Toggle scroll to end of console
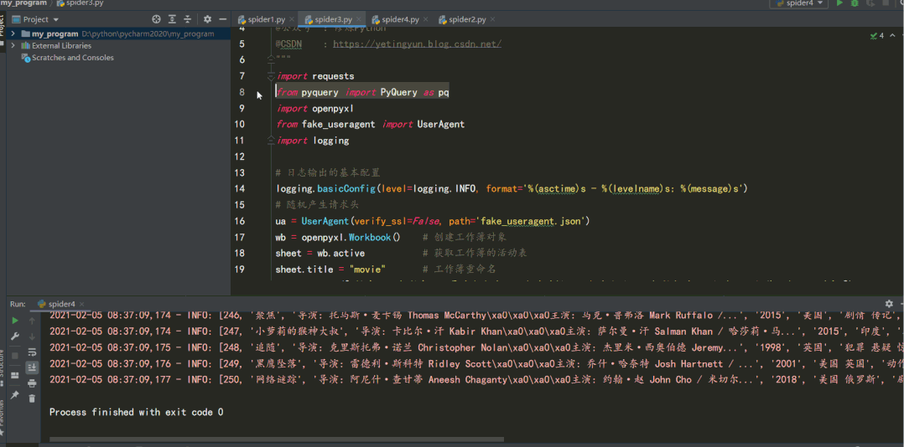 [x=32, y=367]
